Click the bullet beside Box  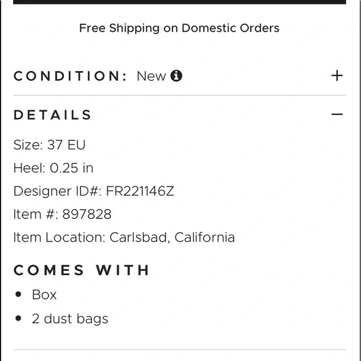18,294
